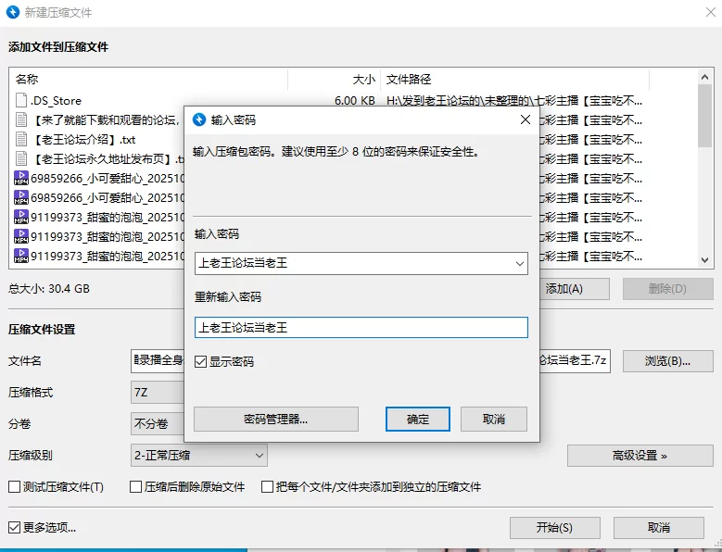Click 开始(S) to start compression

(555, 528)
